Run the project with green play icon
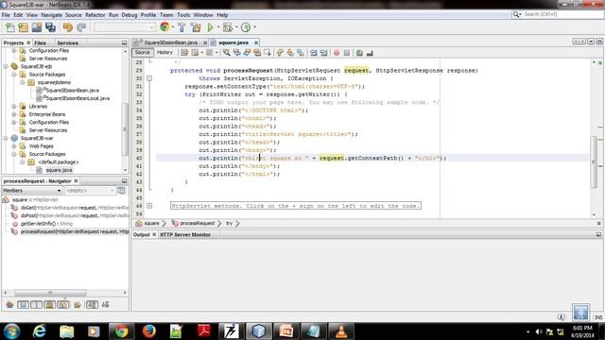Image resolution: width=605 pixels, height=340 pixels. coord(210,27)
